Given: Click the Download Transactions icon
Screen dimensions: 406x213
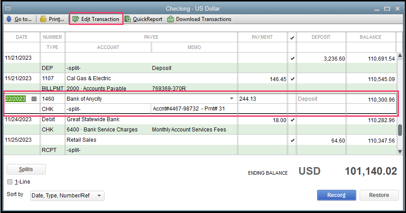Looking at the screenshot, I should (x=170, y=19).
